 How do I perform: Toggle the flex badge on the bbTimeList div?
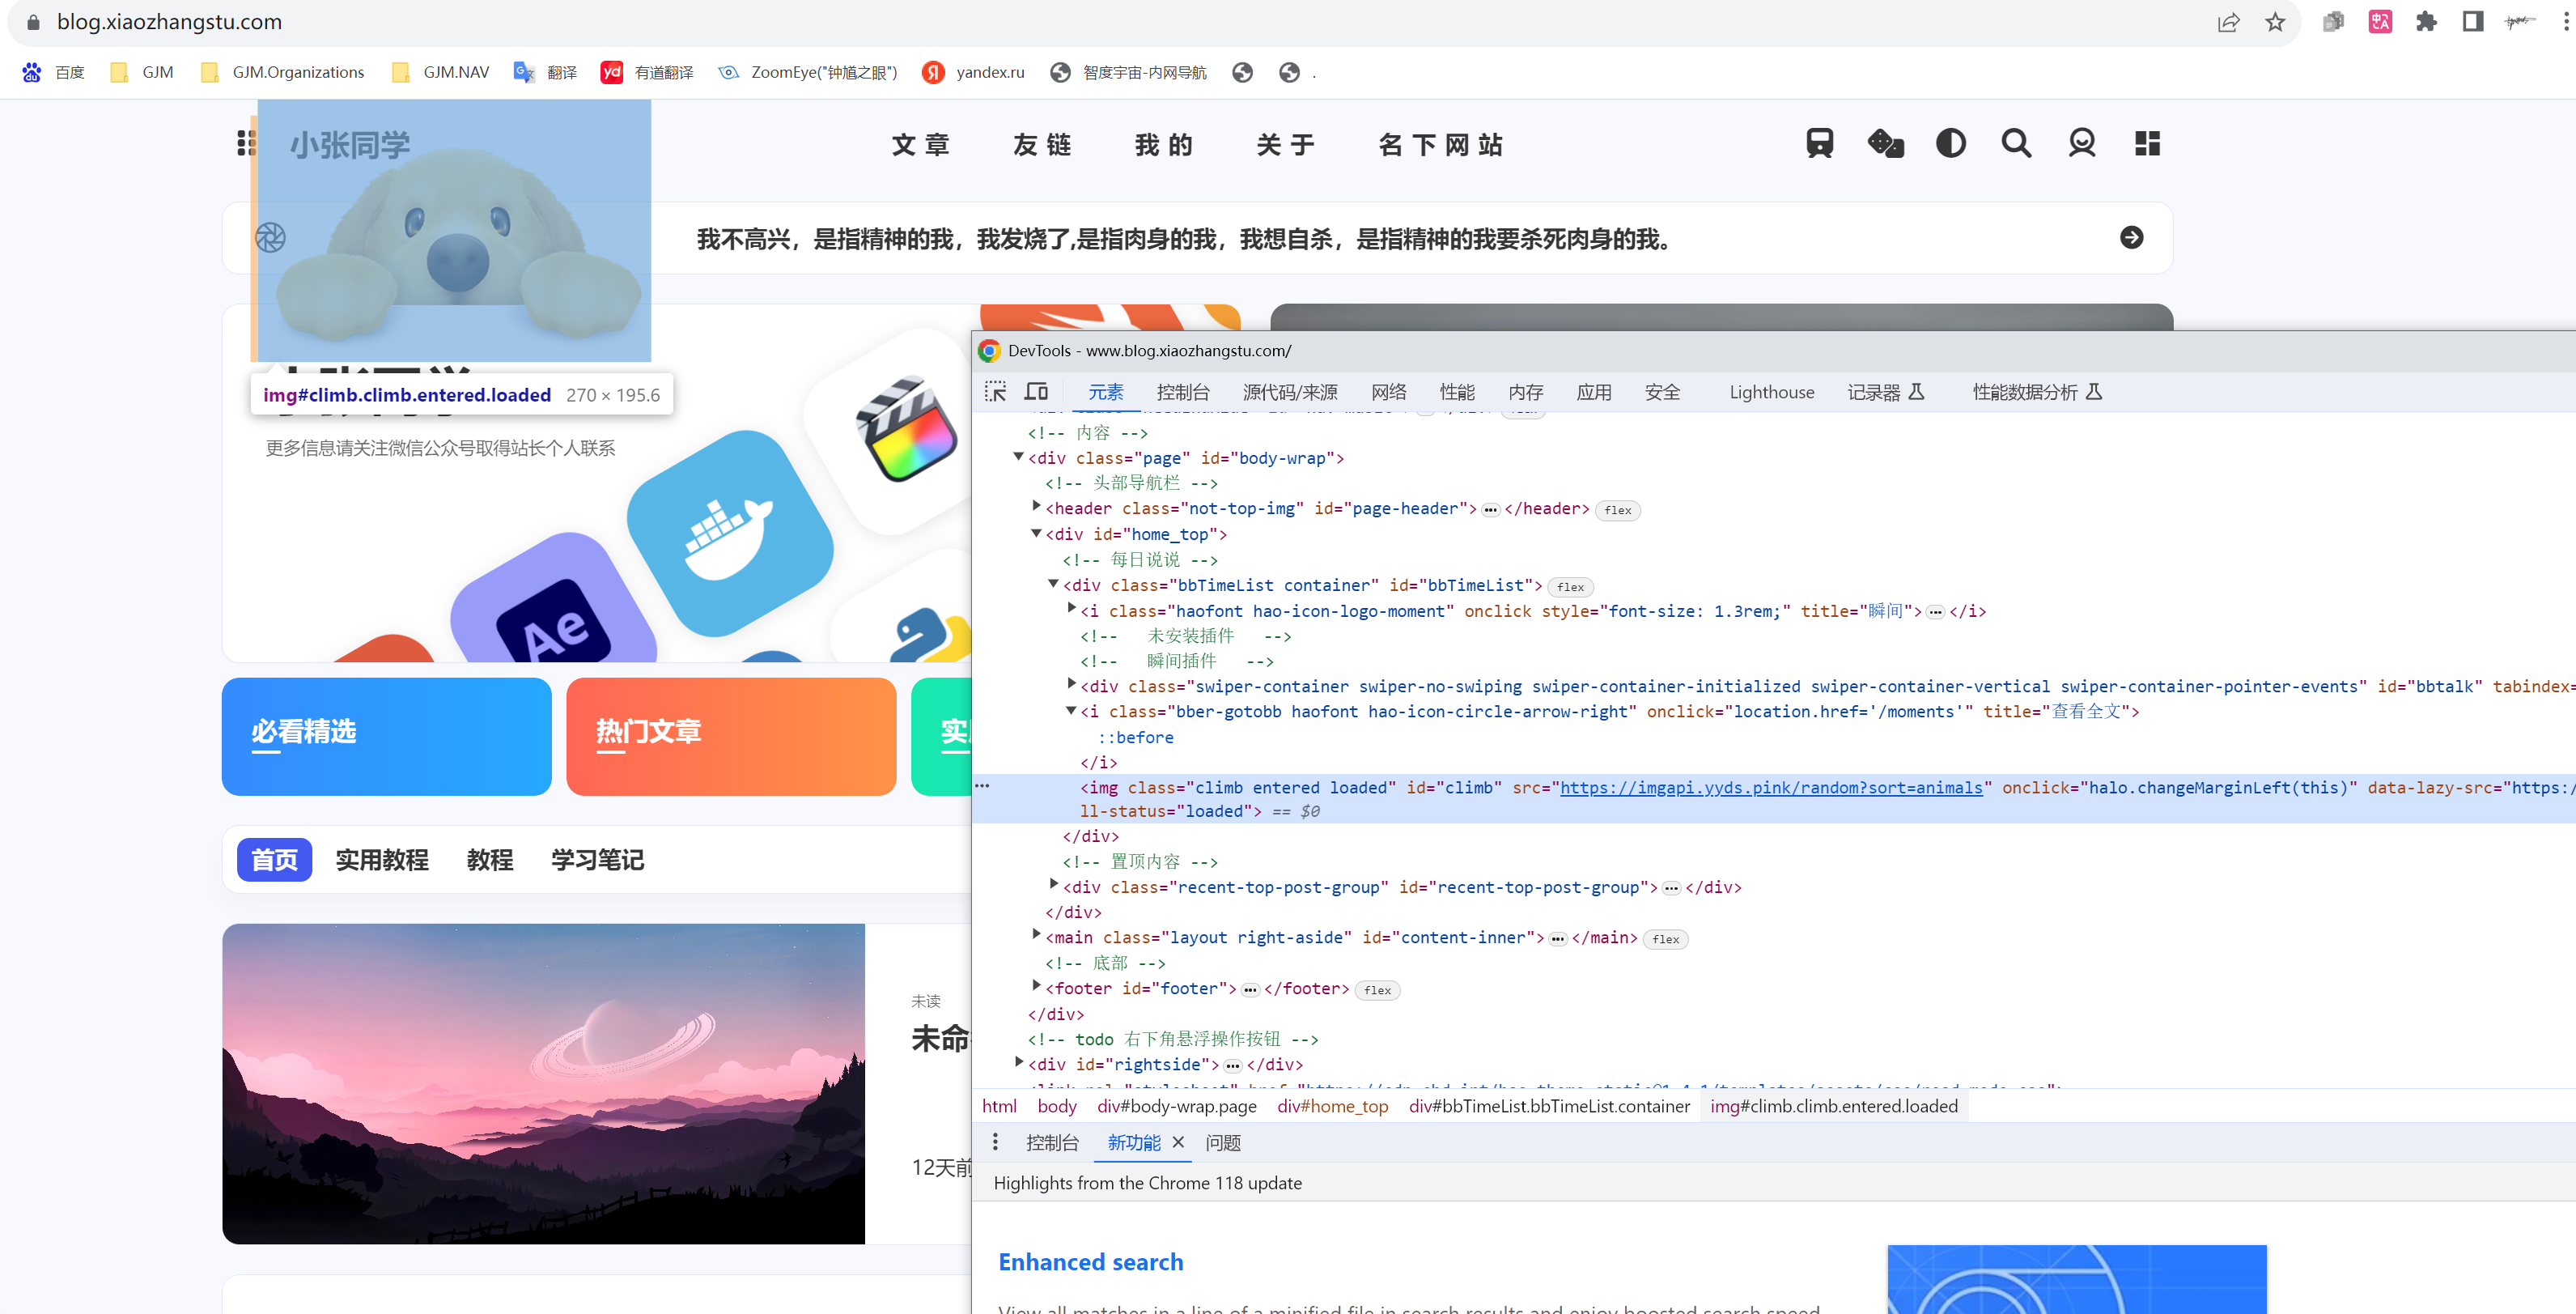coord(1570,588)
